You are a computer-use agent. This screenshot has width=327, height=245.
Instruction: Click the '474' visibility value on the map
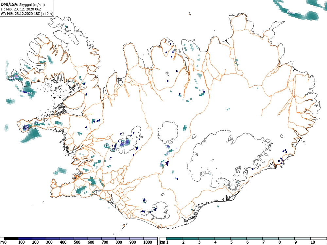pyautogui.click(x=29, y=93)
